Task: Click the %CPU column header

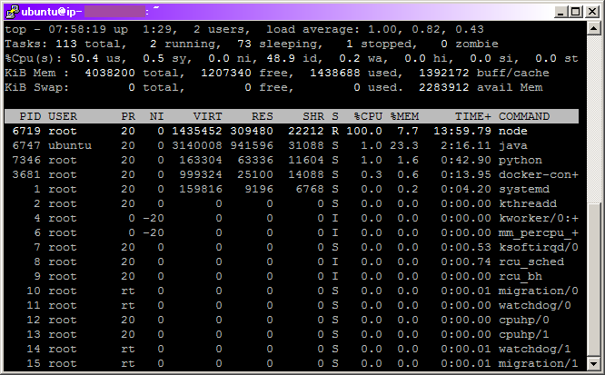Action: coord(366,116)
